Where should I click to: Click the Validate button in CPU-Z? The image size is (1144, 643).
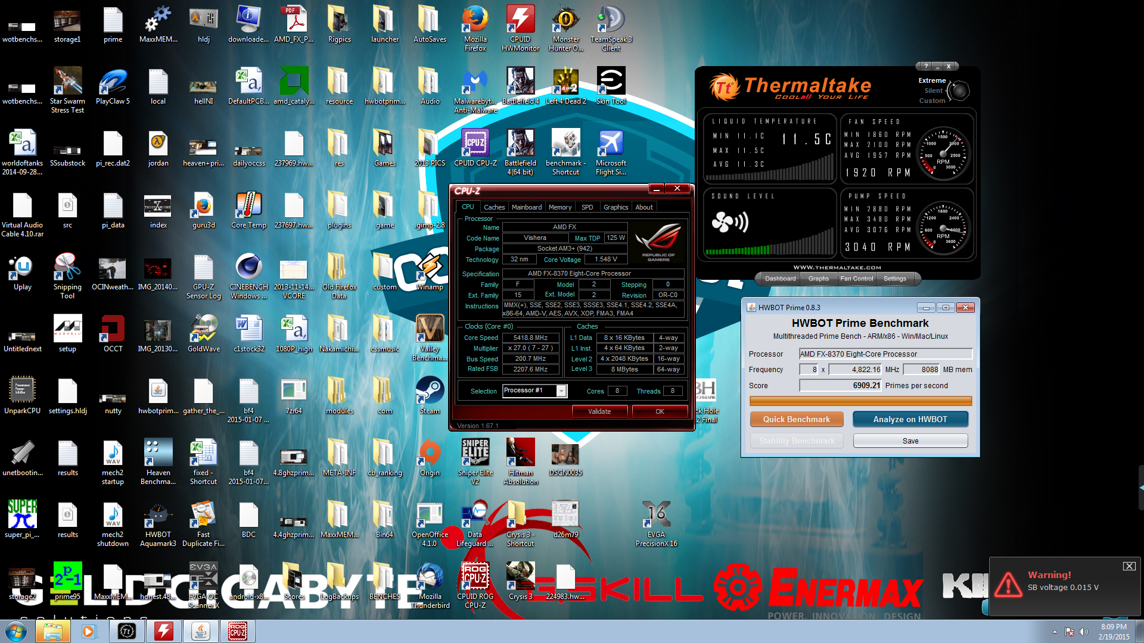pos(599,411)
